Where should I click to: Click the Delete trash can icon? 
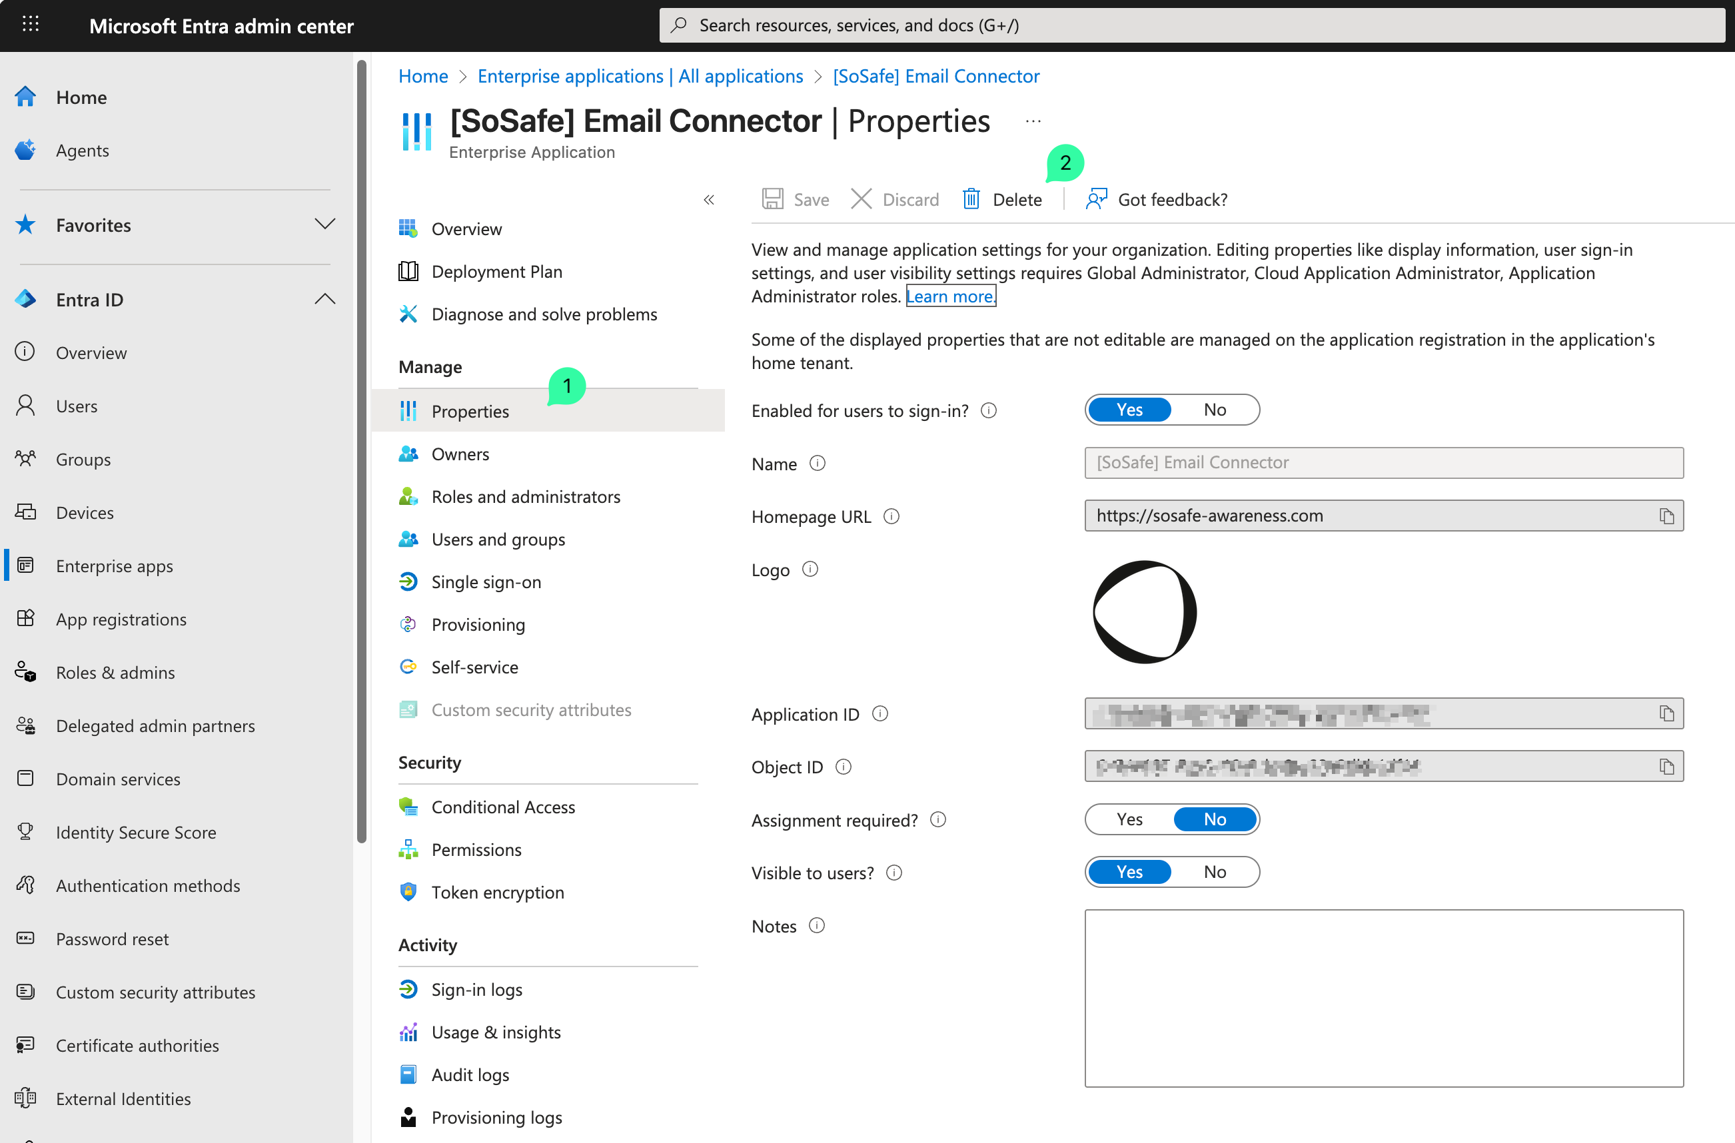pos(971,199)
